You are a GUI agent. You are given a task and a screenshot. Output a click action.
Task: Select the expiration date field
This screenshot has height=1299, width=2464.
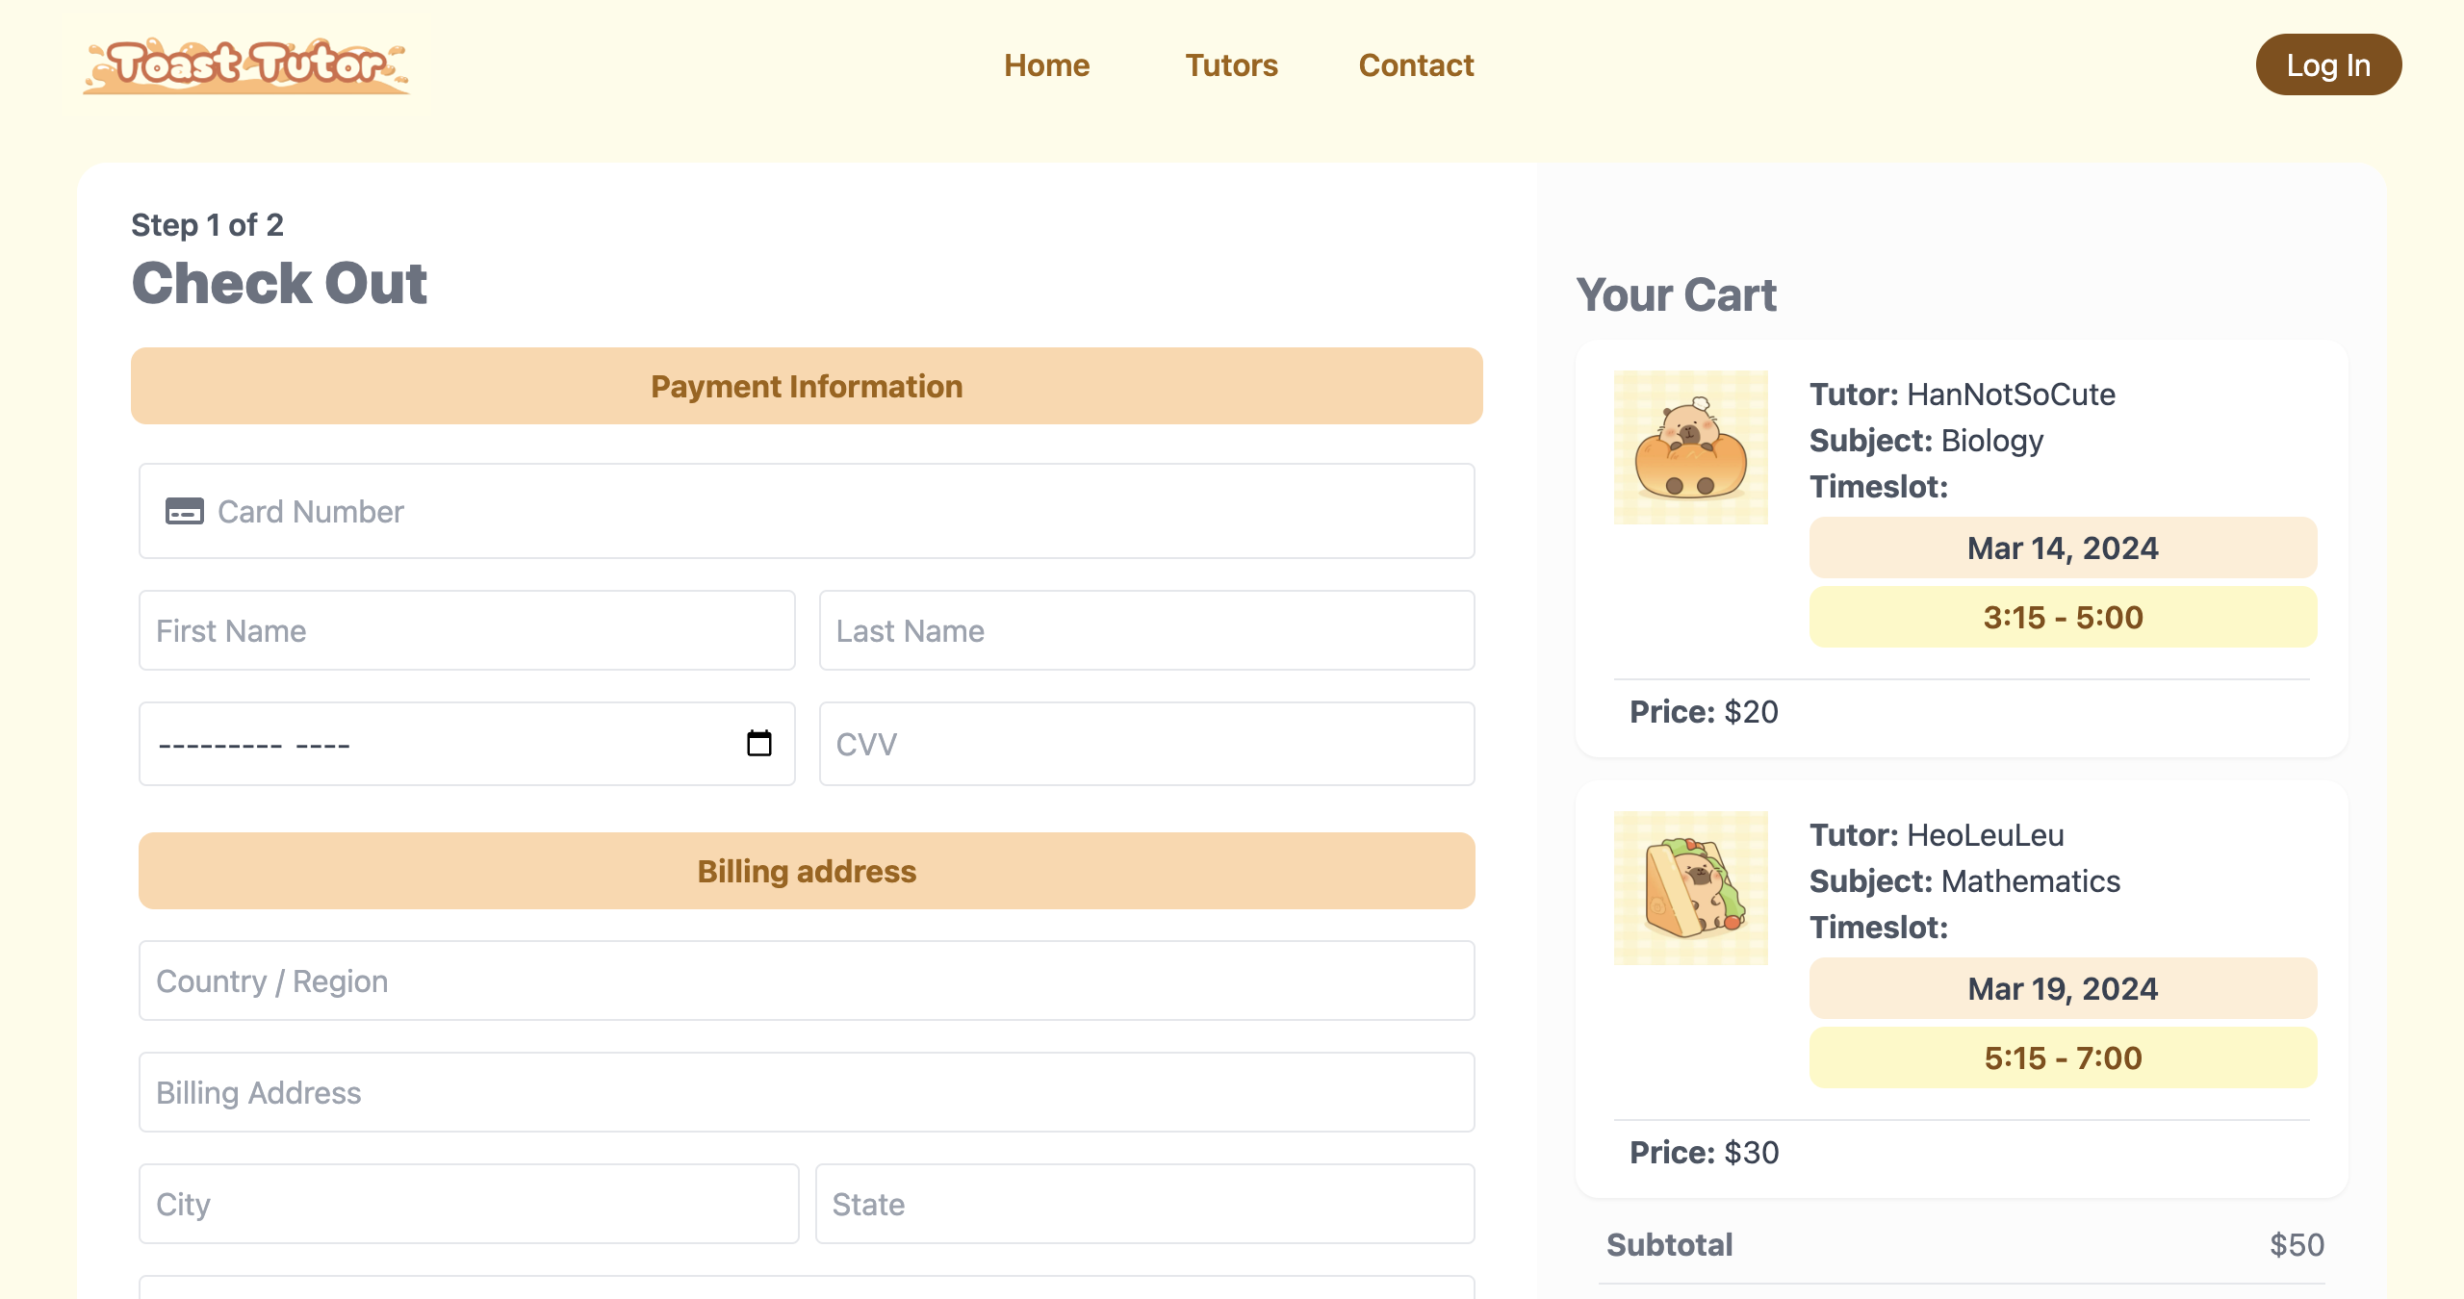[433, 744]
